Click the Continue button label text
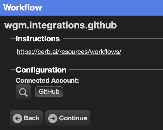Viewport: 163px width, 130px height. 73,118
